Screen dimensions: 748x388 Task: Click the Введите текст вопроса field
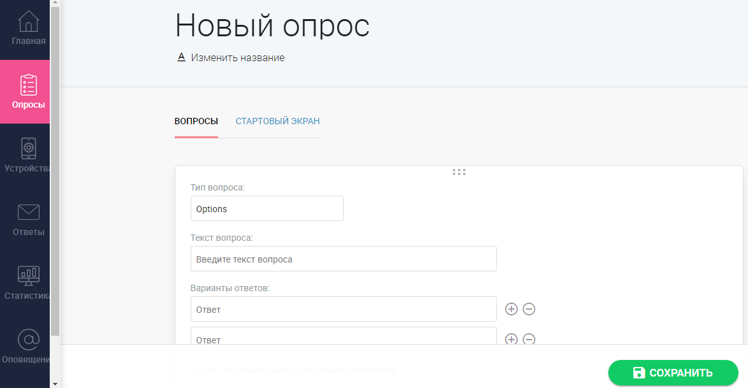[343, 258]
